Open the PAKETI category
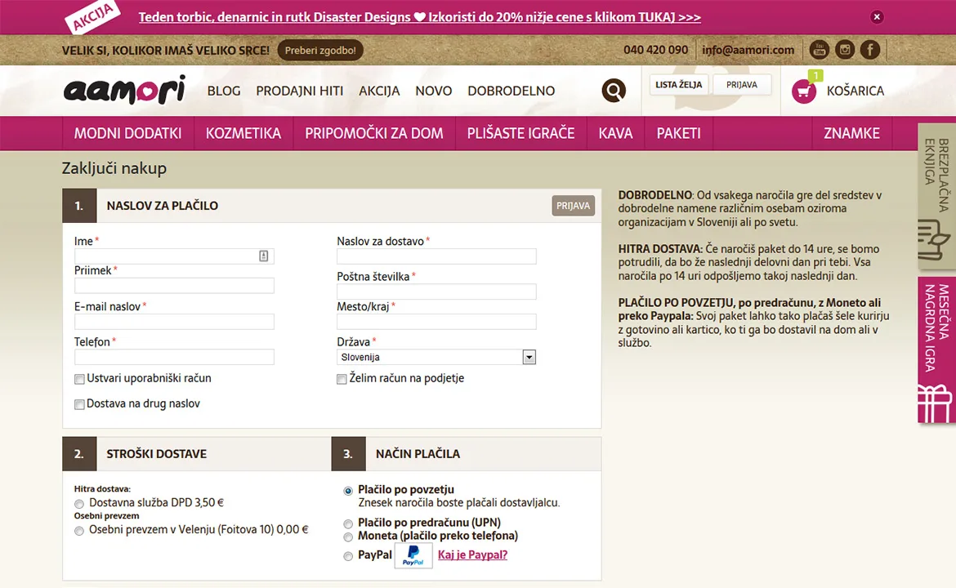Image resolution: width=956 pixels, height=588 pixels. coord(678,133)
